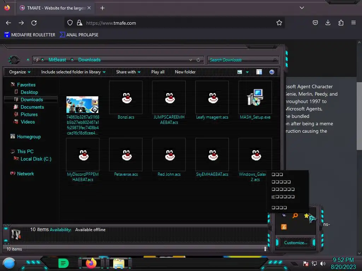This screenshot has height=271, width=362.
Task: Open a new browser tab
Action: [x=102, y=8]
